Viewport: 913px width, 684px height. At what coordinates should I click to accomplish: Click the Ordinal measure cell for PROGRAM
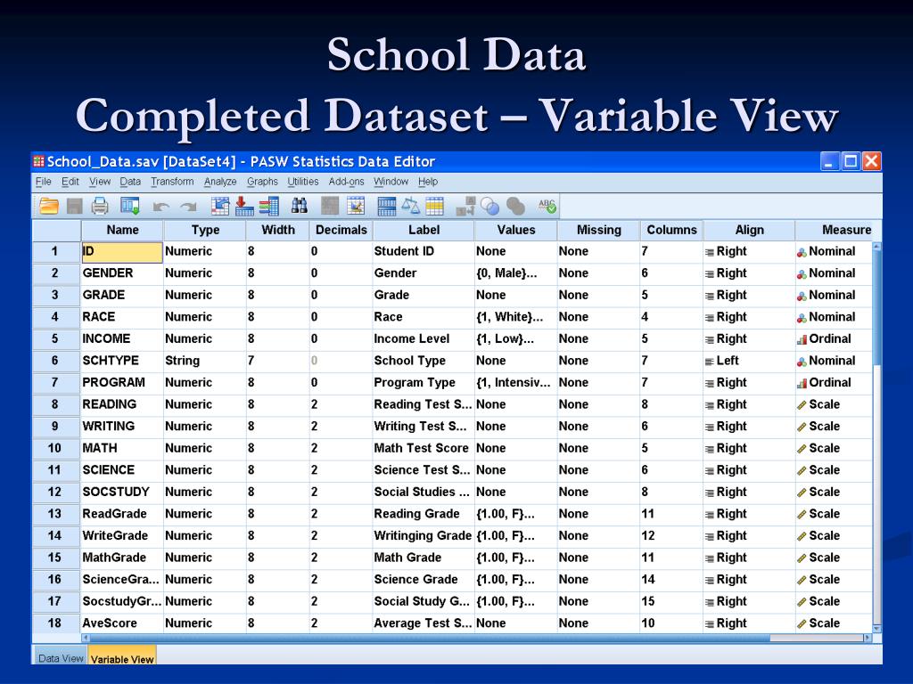[x=834, y=383]
